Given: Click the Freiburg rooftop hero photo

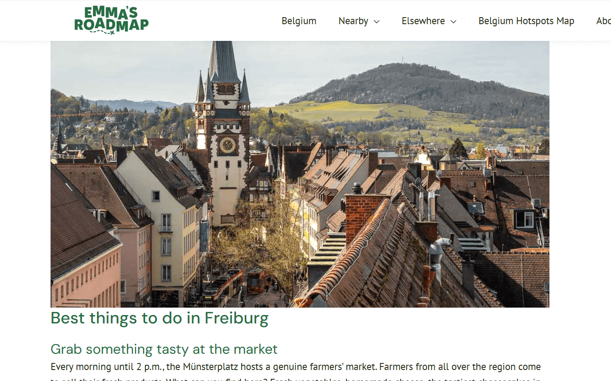Looking at the screenshot, I should click(300, 174).
